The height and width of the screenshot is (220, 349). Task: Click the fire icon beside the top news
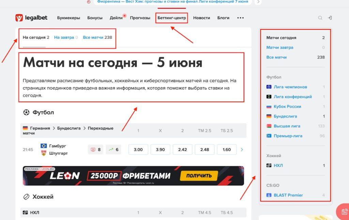click(89, 2)
